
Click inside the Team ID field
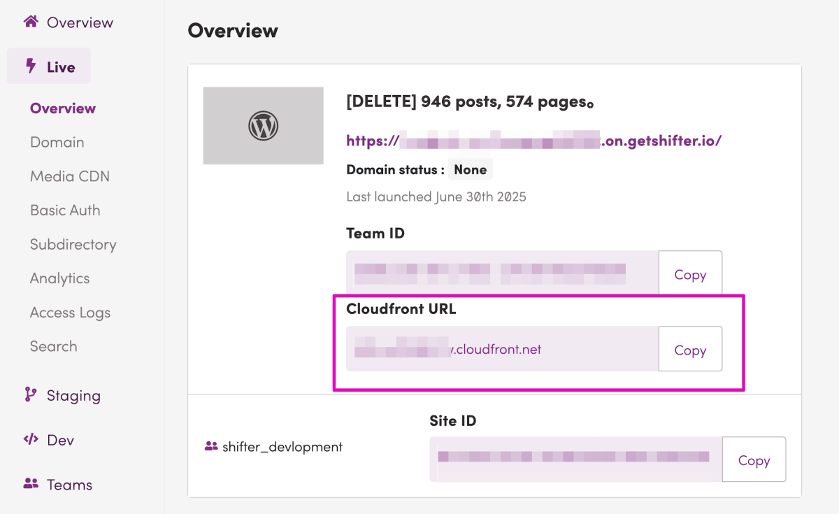(x=503, y=273)
